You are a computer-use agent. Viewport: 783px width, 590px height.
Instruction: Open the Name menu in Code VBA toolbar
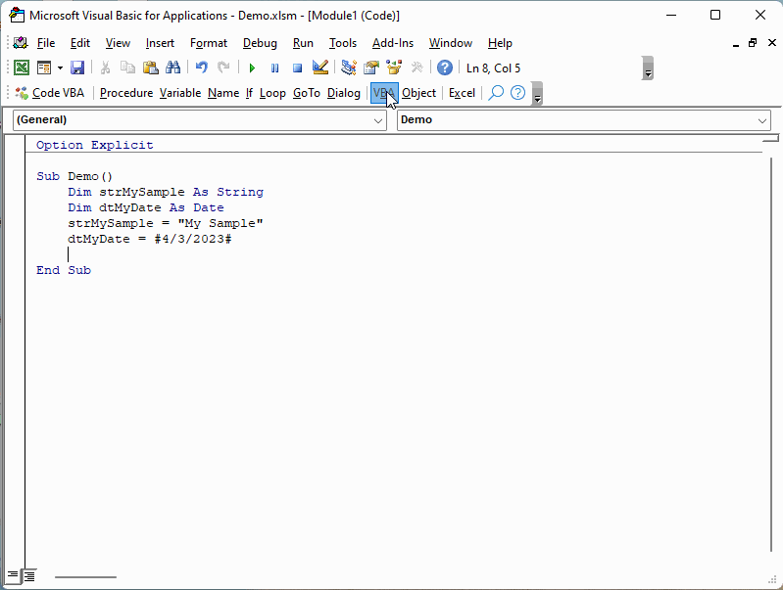tap(223, 93)
